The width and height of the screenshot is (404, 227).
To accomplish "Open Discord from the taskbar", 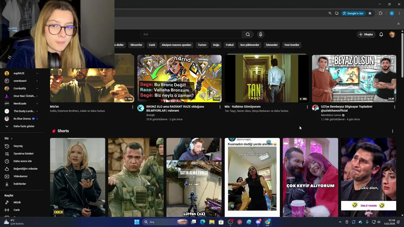I will pyautogui.click(x=258, y=222).
